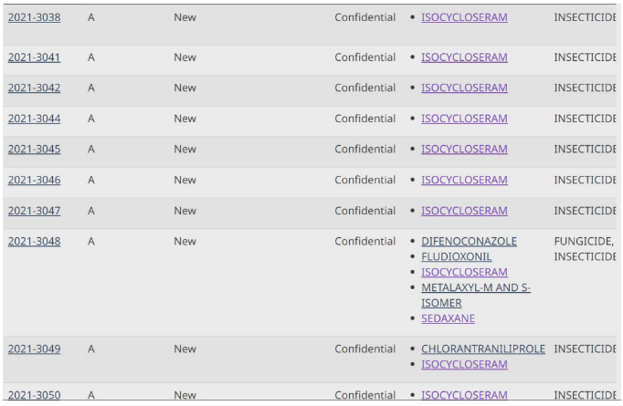623x406 pixels.
Task: Open application number 2021-3047
Action: tap(34, 211)
